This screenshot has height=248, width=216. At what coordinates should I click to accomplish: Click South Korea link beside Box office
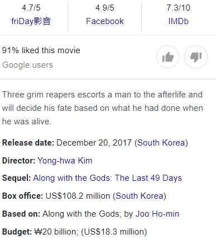(140, 196)
